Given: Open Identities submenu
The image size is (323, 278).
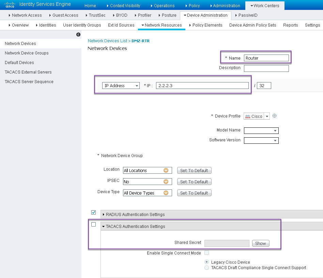Looking at the screenshot, I should point(46,25).
